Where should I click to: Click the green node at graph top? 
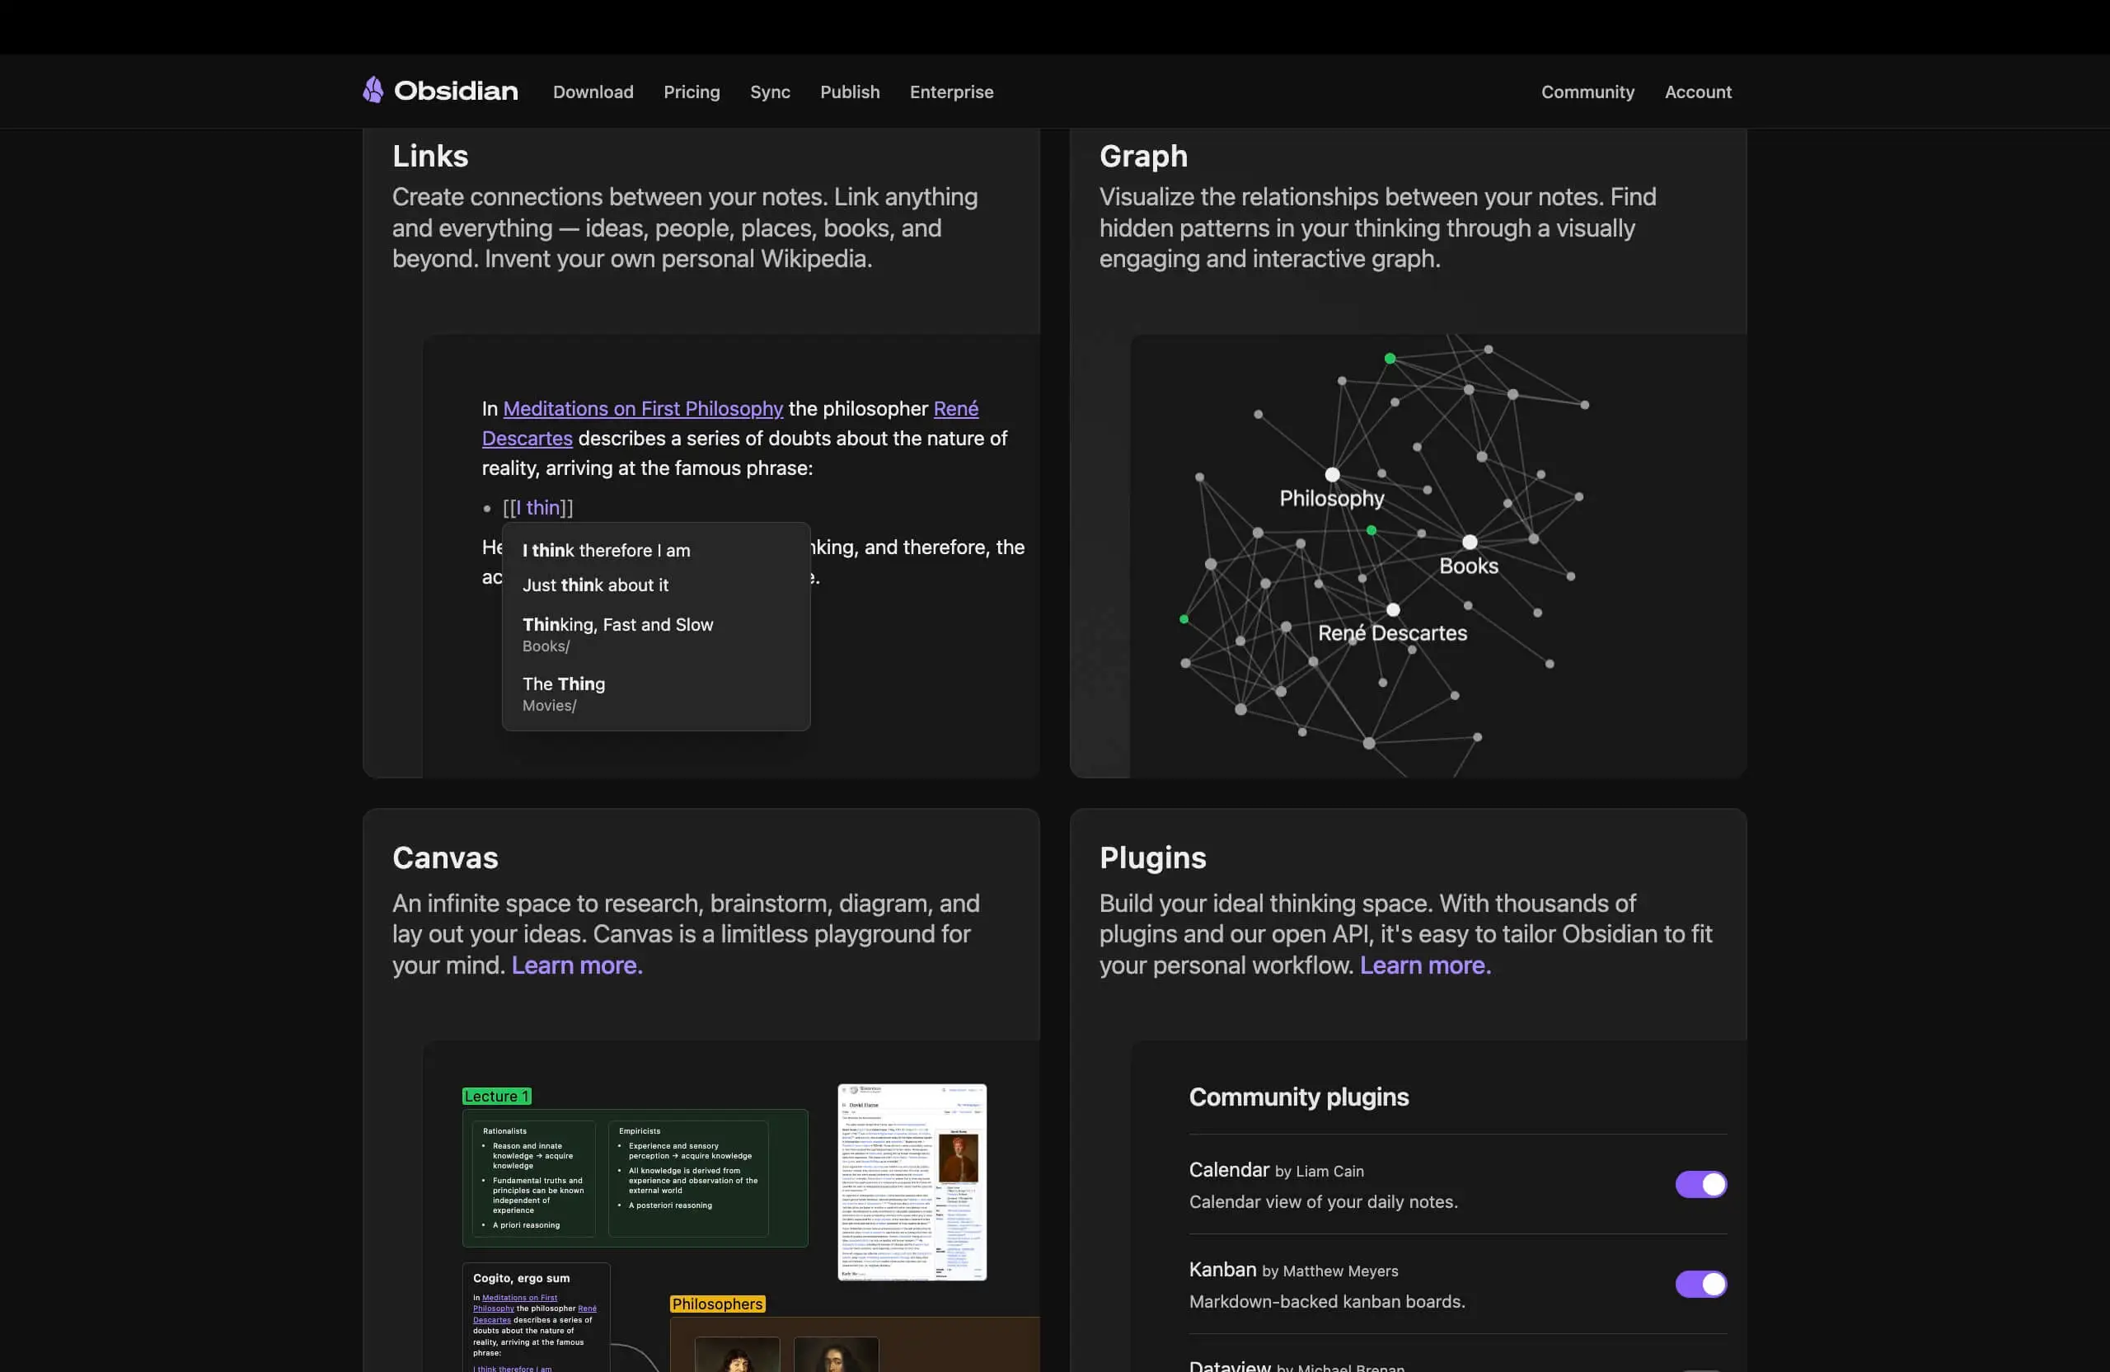(1390, 359)
